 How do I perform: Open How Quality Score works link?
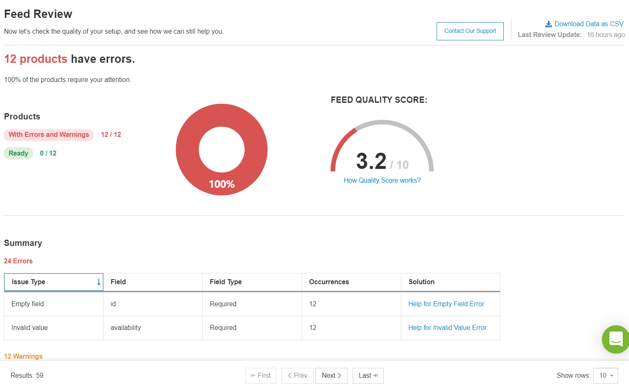coord(382,180)
